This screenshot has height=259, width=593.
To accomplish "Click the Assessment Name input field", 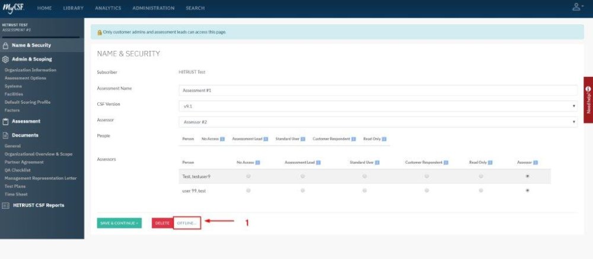I will click(x=378, y=90).
